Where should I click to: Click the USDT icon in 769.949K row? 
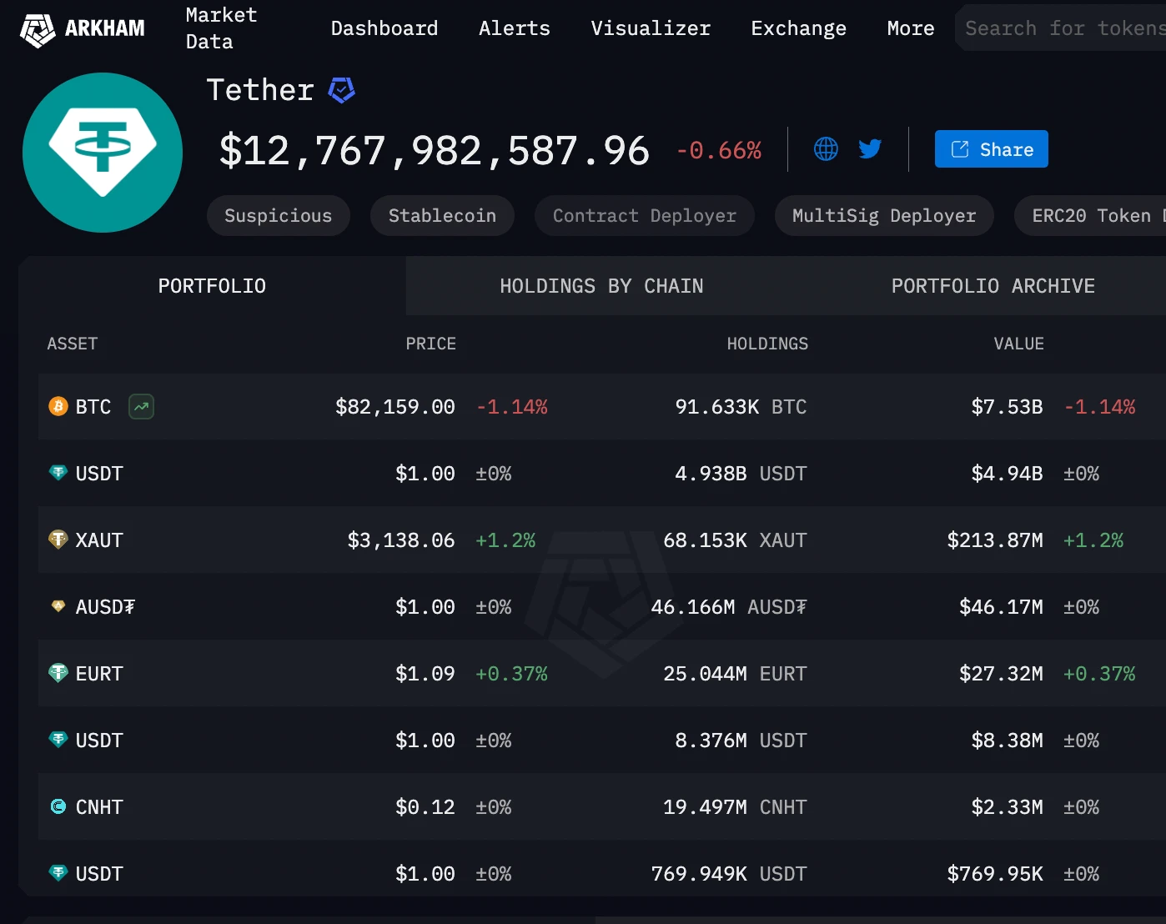[58, 873]
